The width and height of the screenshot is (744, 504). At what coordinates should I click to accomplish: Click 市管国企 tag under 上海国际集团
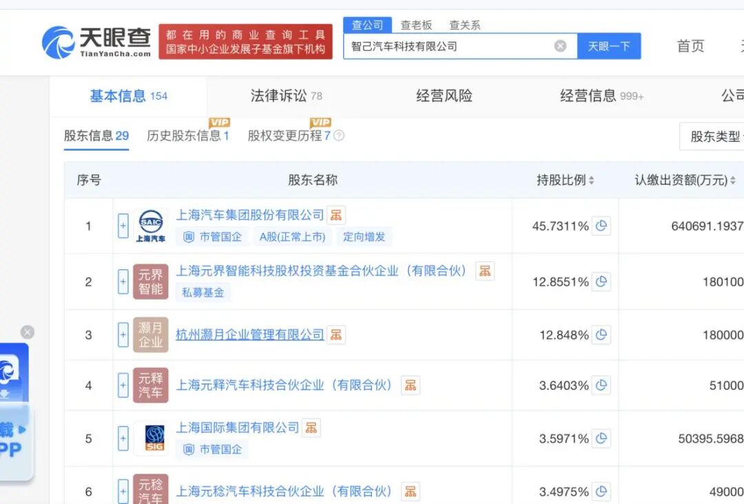[212, 449]
